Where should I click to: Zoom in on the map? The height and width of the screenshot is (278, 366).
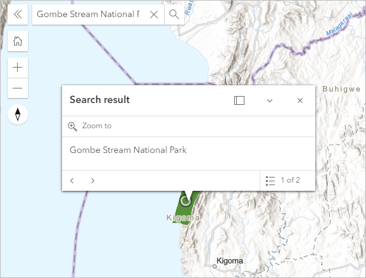[18, 68]
